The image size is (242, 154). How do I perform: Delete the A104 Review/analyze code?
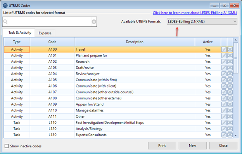coord(230,74)
